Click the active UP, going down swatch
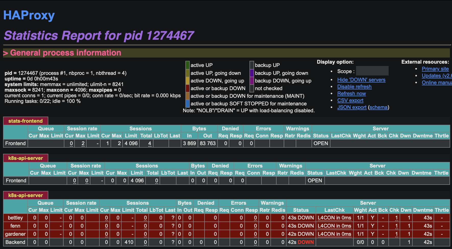The width and height of the screenshot is (452, 249). pyautogui.click(x=187, y=73)
